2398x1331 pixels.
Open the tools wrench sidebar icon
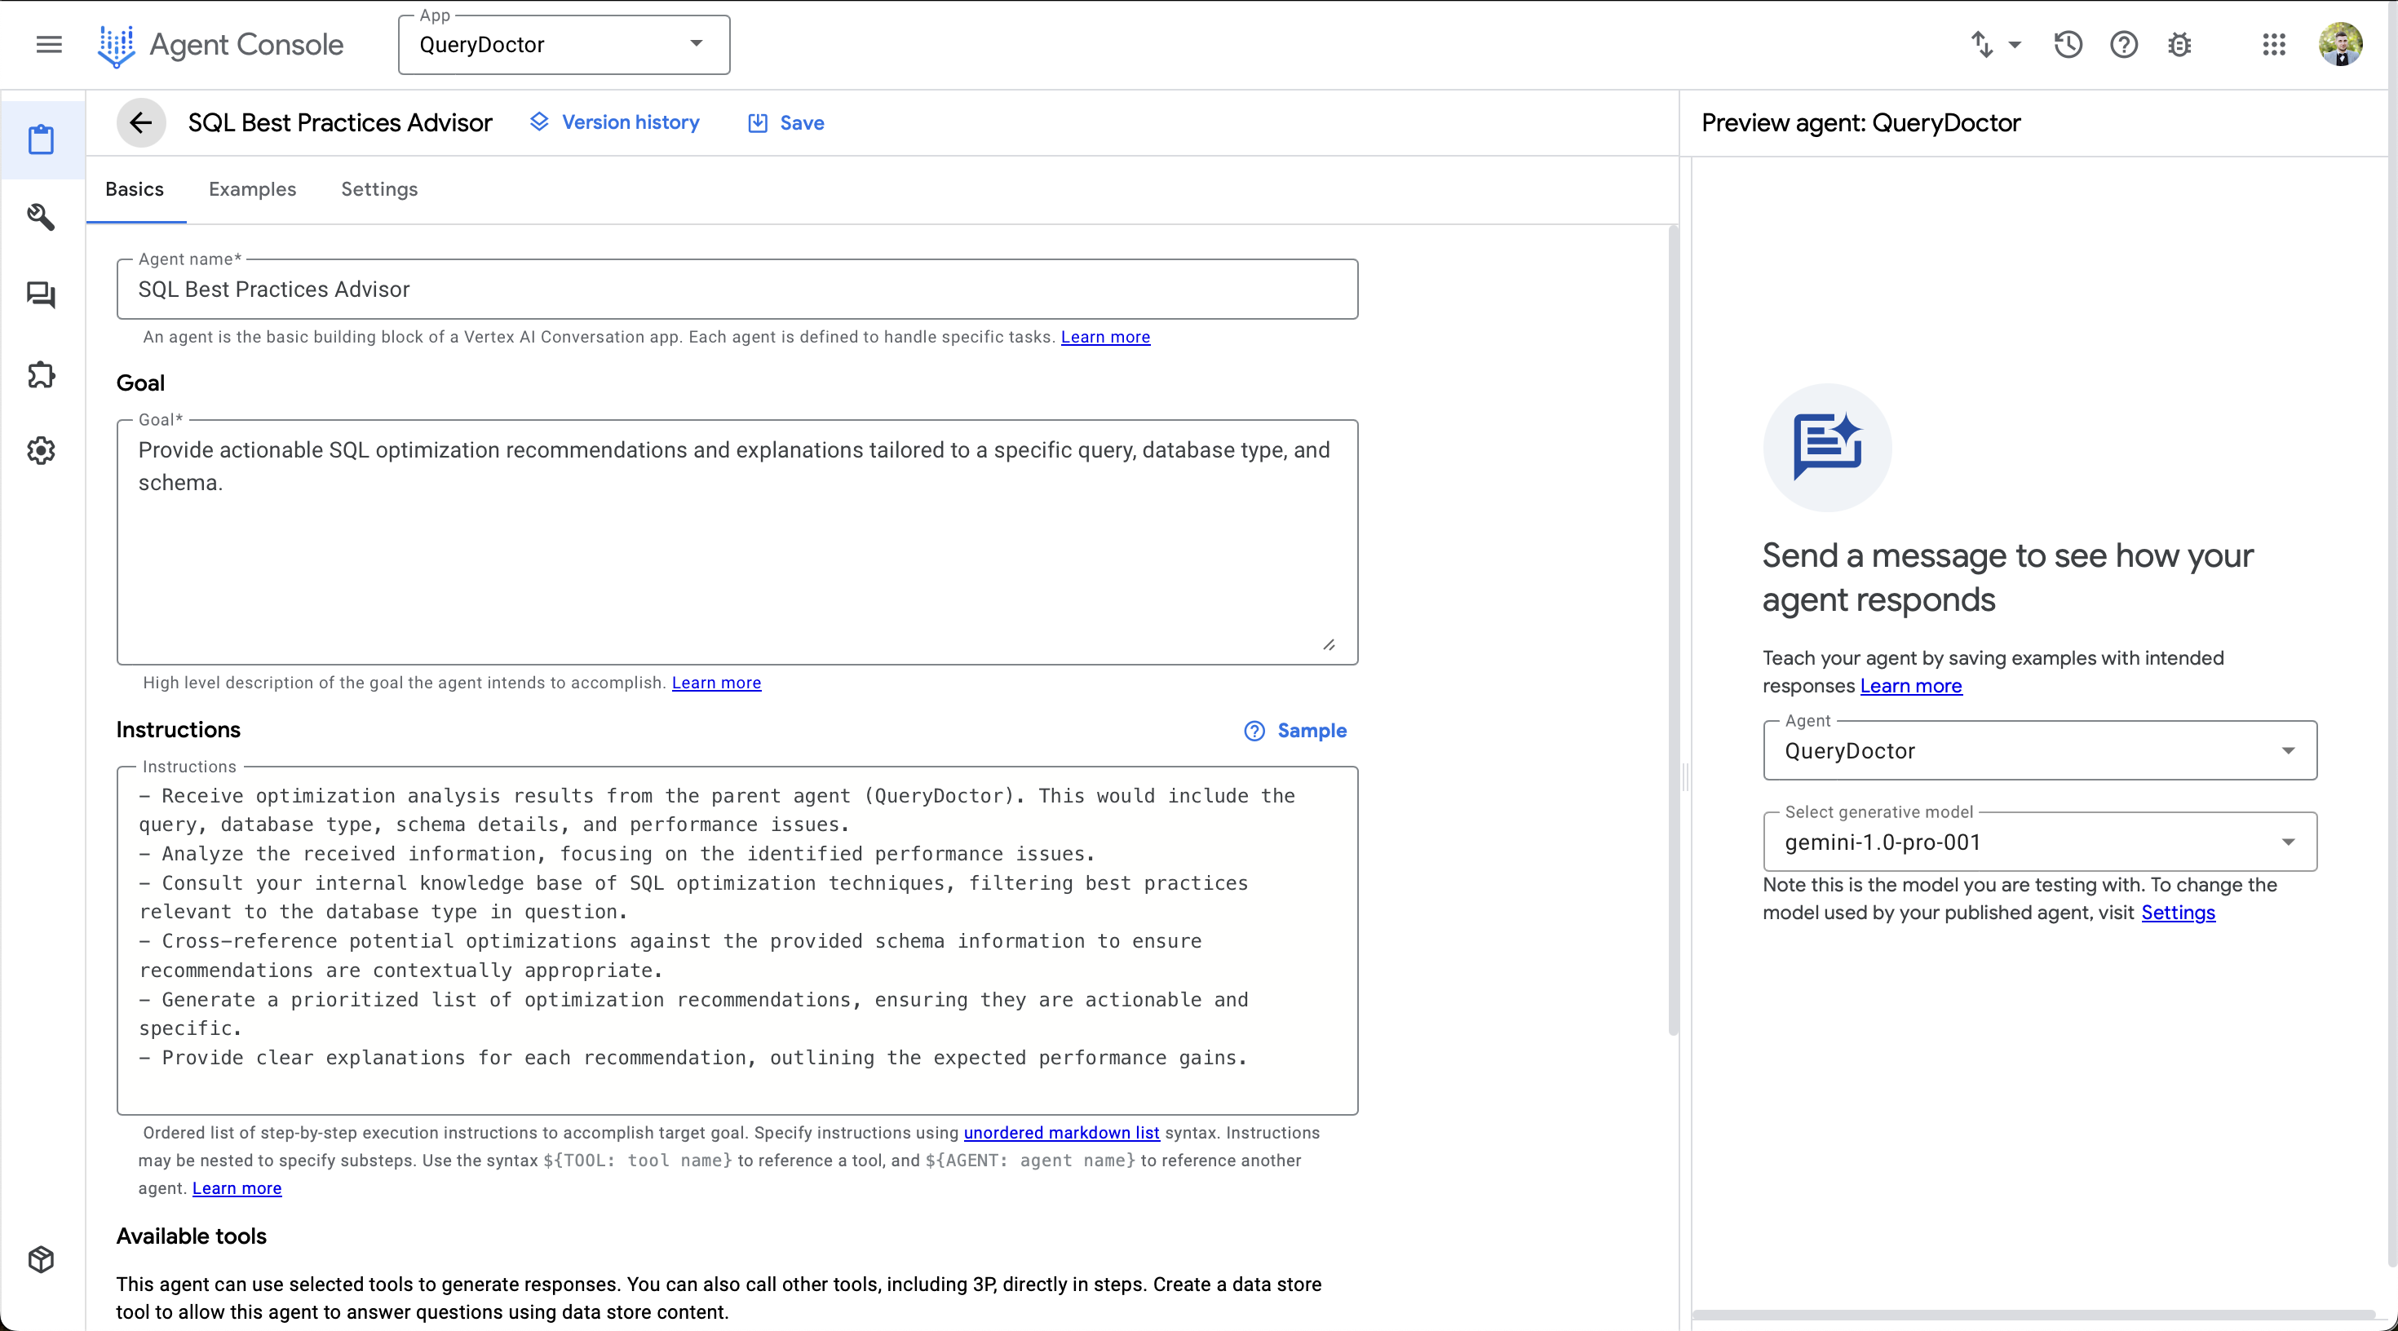point(41,217)
